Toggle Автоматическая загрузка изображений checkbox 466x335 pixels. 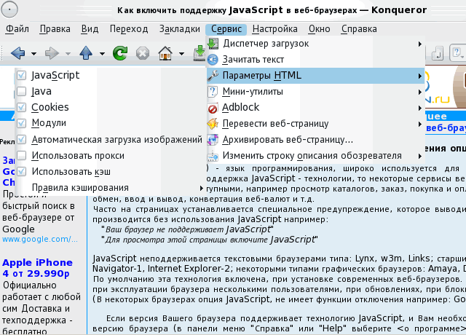(22, 139)
